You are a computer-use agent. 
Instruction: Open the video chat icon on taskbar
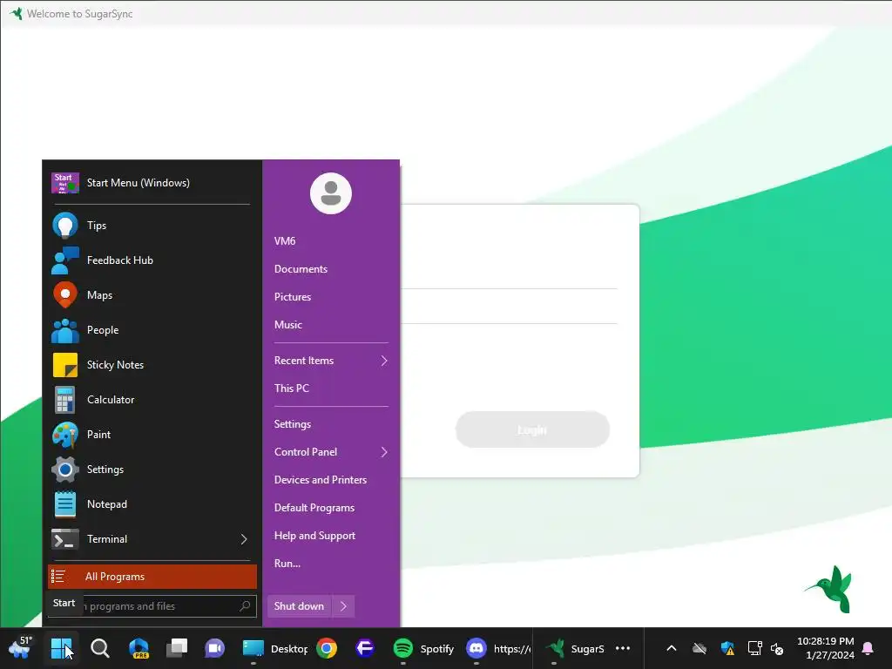[x=214, y=648]
